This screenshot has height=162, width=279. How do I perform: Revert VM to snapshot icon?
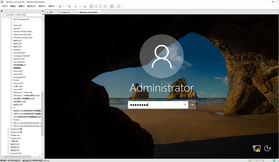click(x=80, y=6)
